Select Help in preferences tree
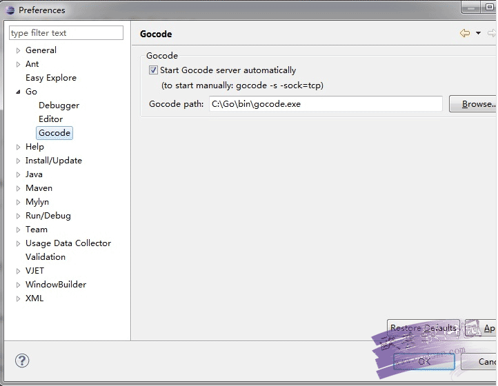 (x=34, y=147)
